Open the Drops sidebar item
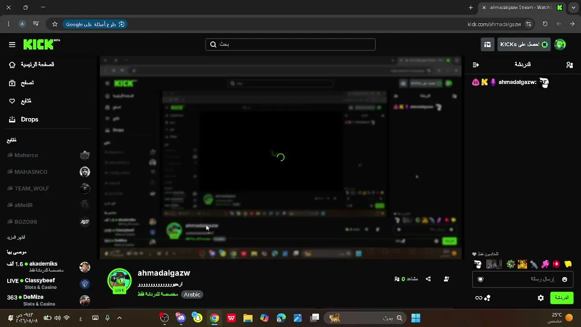Screen dimensions: 581x327 [x=24, y=119]
